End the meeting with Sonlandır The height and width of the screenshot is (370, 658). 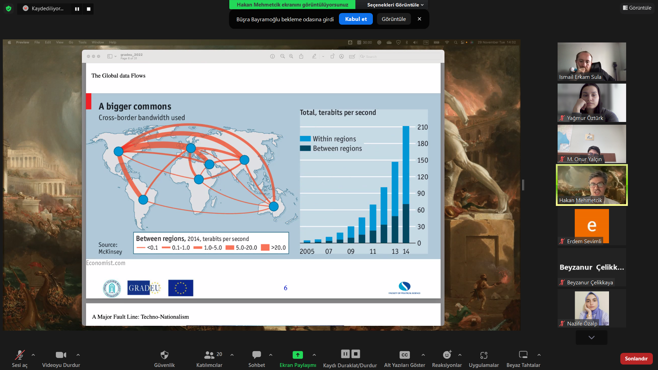[x=636, y=358]
